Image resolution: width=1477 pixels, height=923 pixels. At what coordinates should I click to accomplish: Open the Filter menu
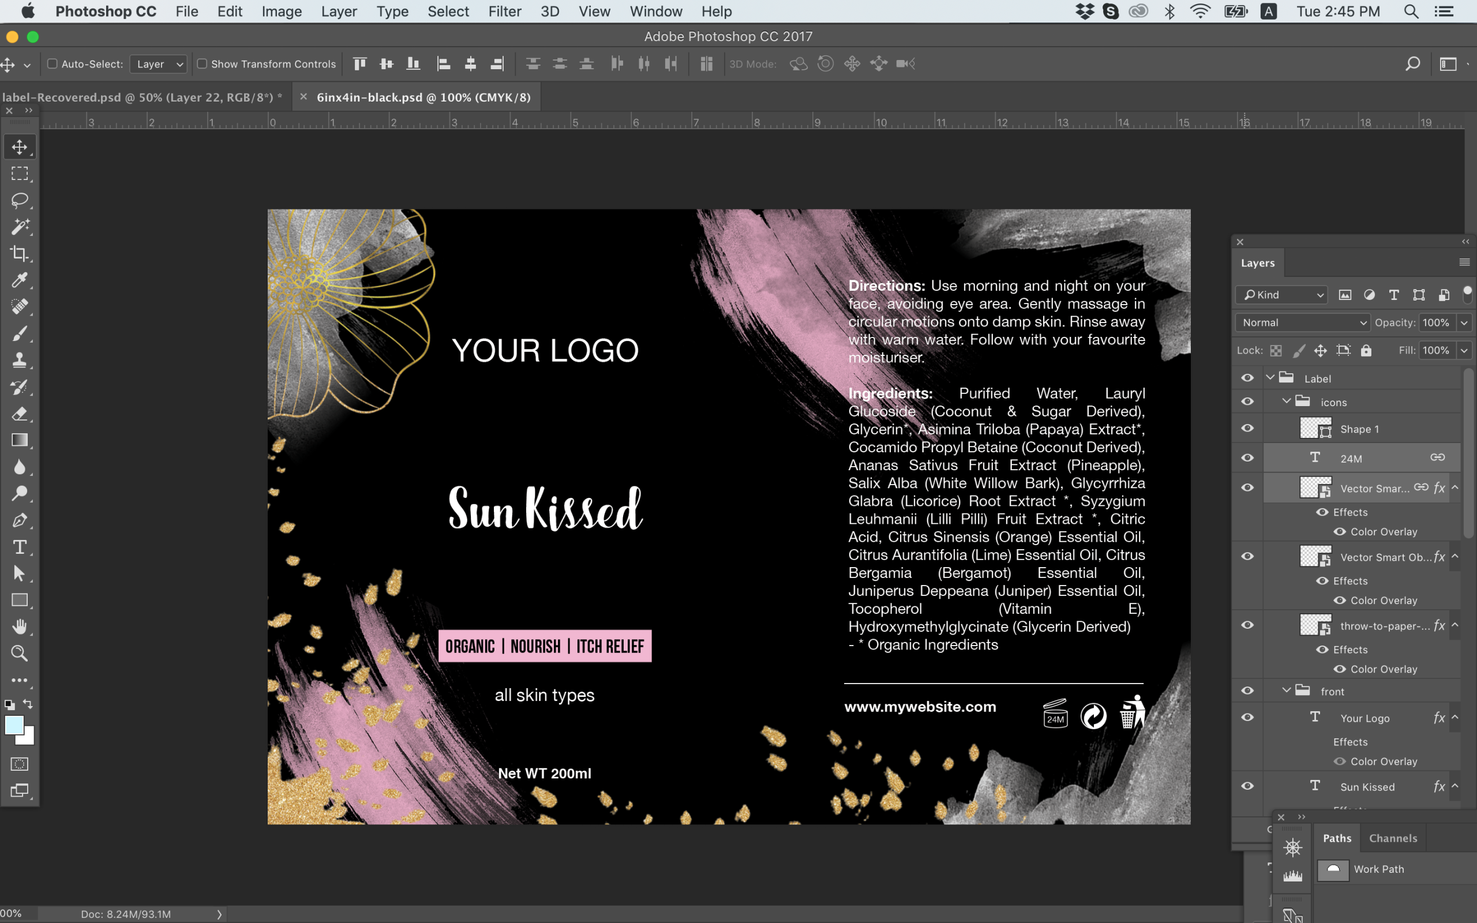(504, 12)
